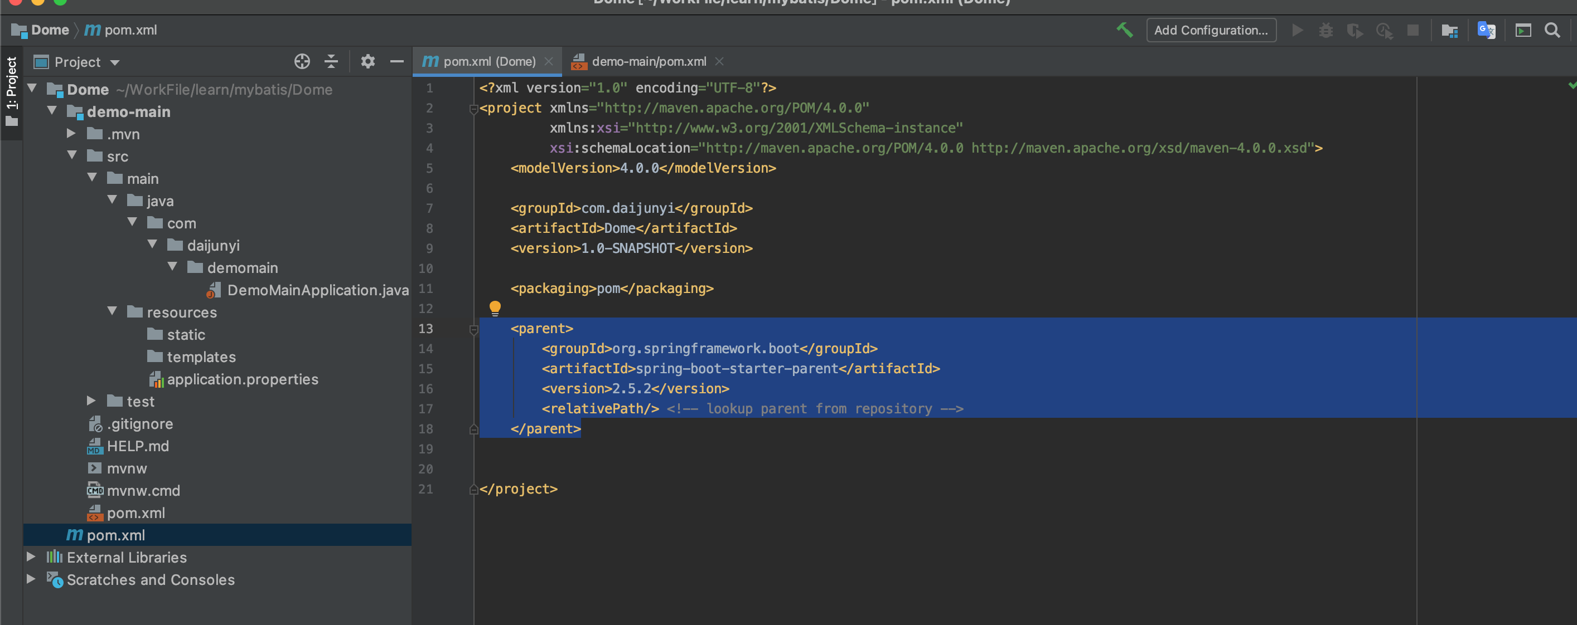This screenshot has height=625, width=1577.
Task: Click the Search Everywhere magnifier icon
Action: 1552,30
